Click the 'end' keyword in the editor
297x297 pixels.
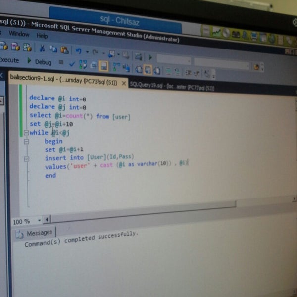coord(50,175)
